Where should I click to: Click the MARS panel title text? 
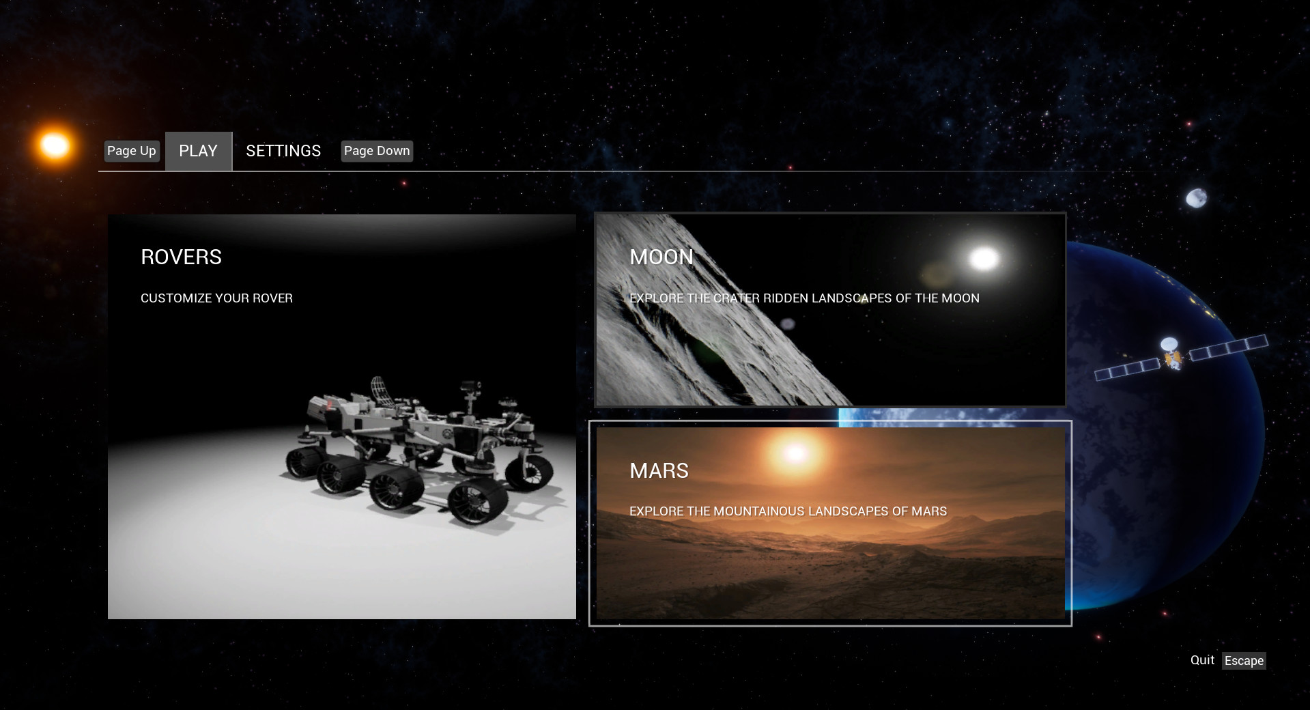click(659, 470)
